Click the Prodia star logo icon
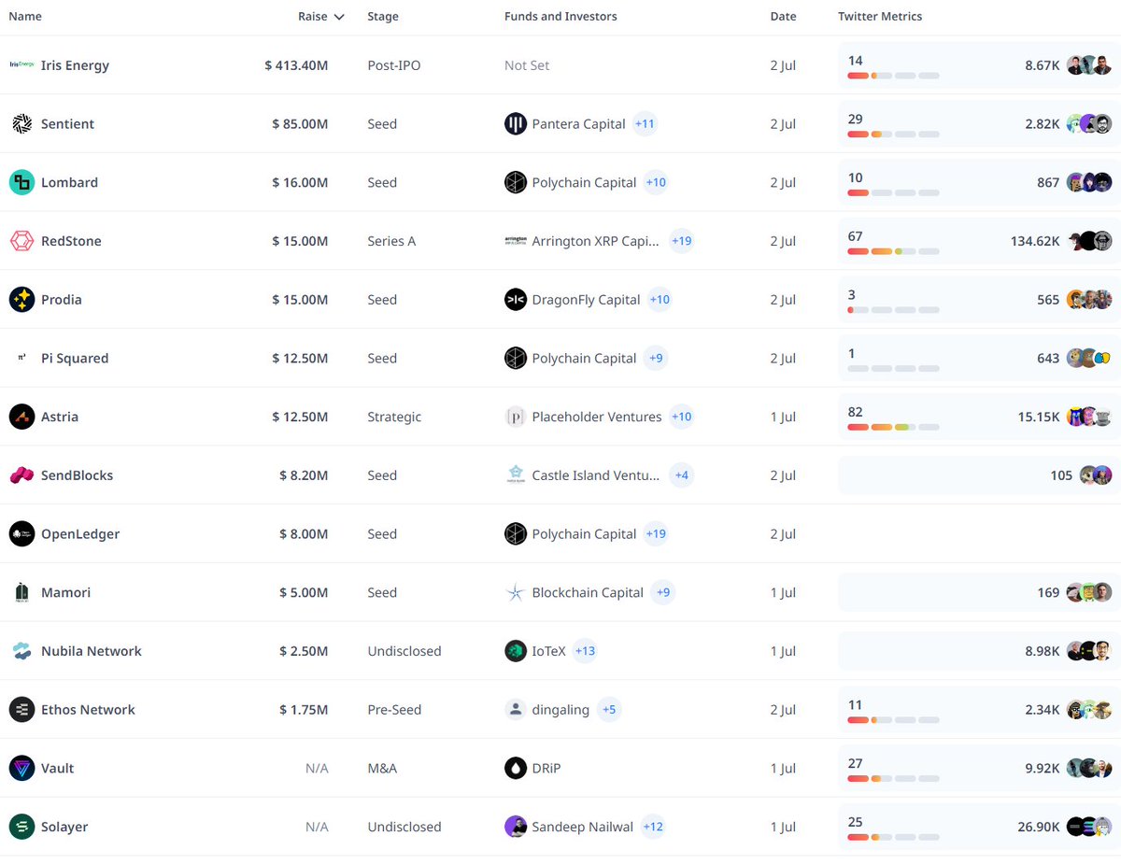Viewport: 1121px width, 864px height. point(21,300)
